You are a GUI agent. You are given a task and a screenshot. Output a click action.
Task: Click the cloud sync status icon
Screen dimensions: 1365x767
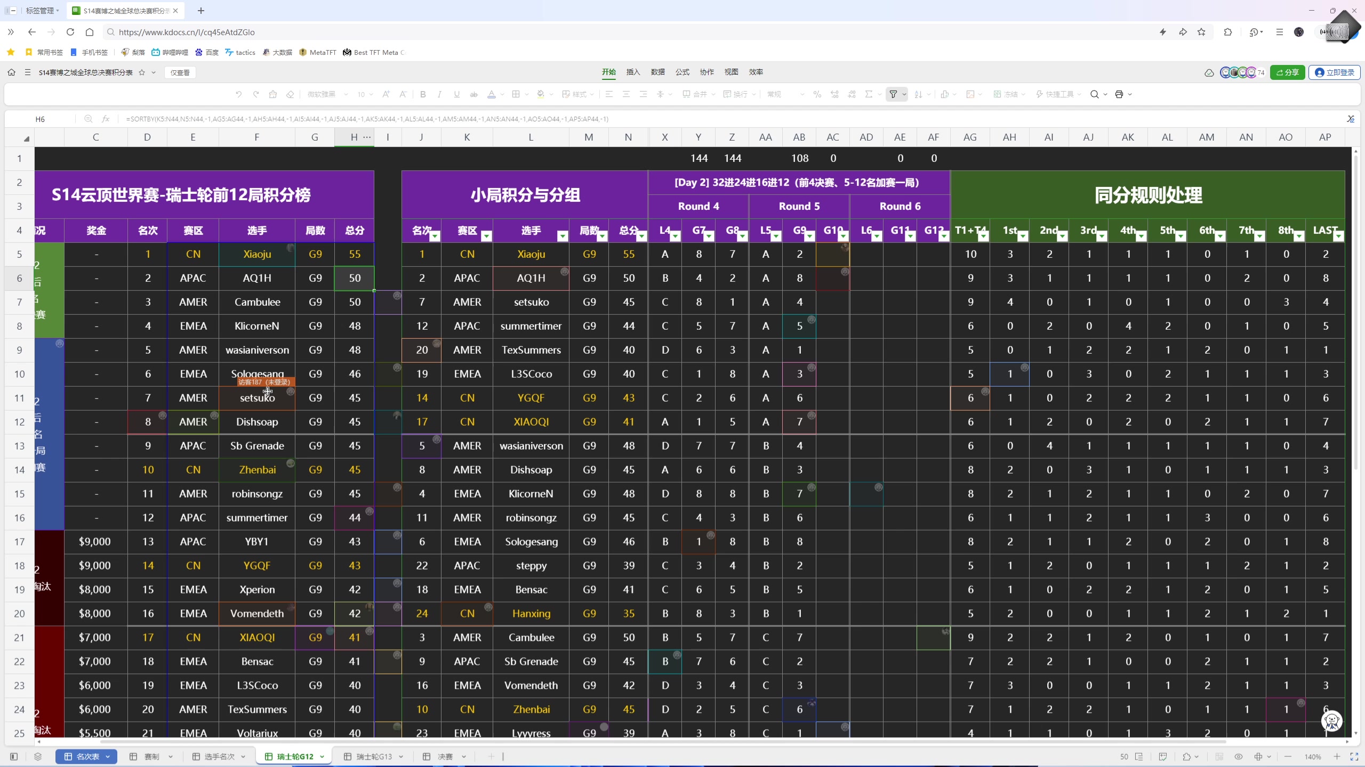pyautogui.click(x=1209, y=72)
